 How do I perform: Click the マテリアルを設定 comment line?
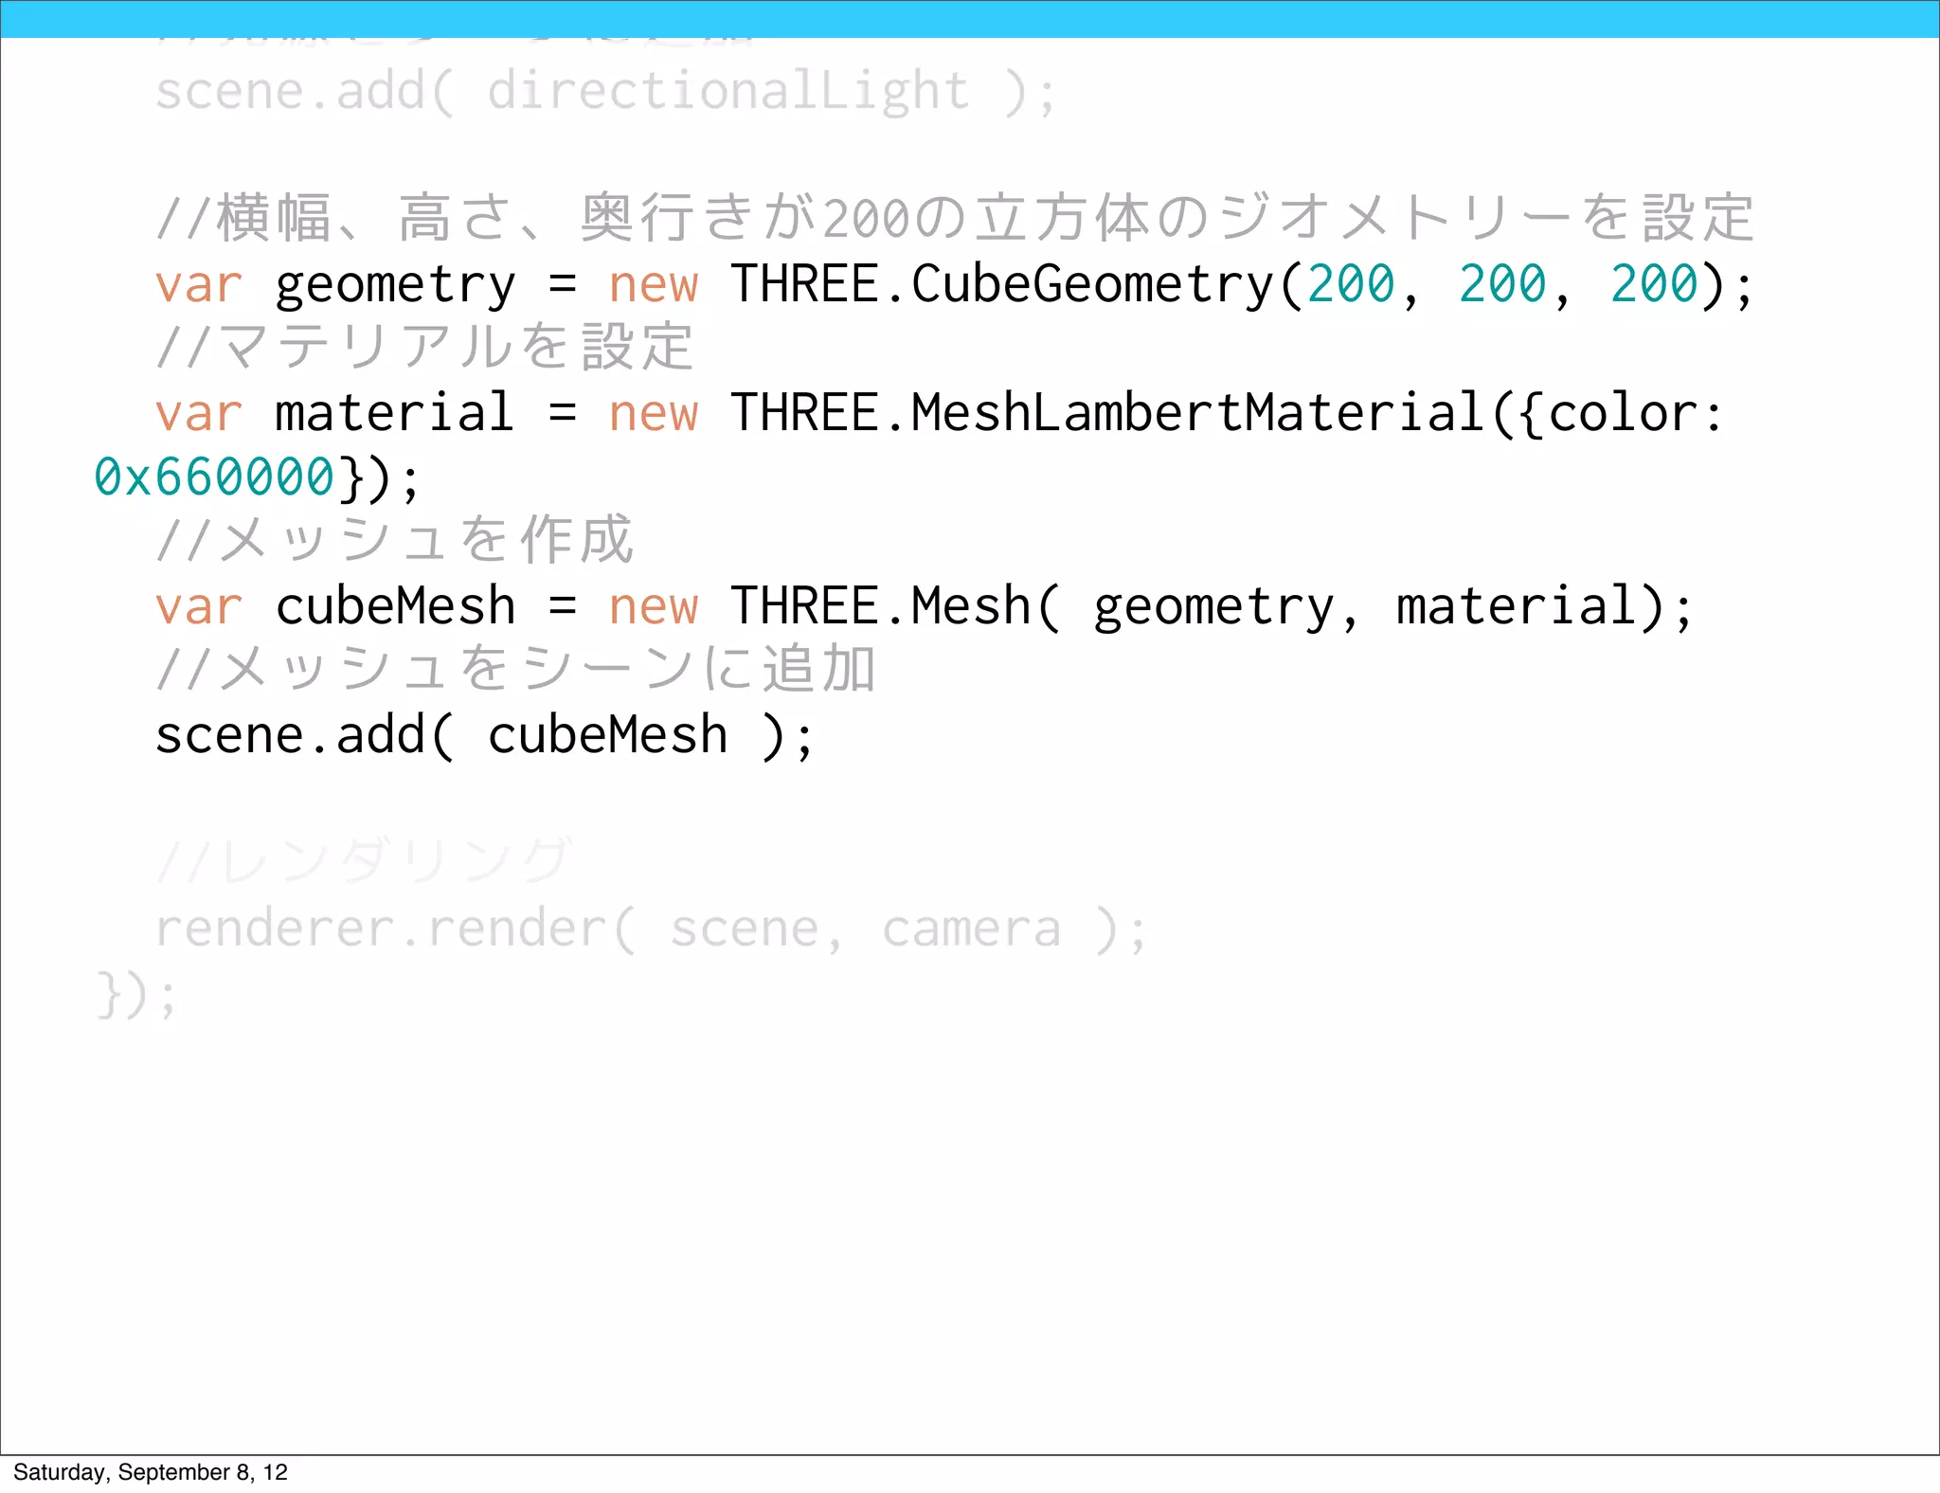click(x=425, y=347)
